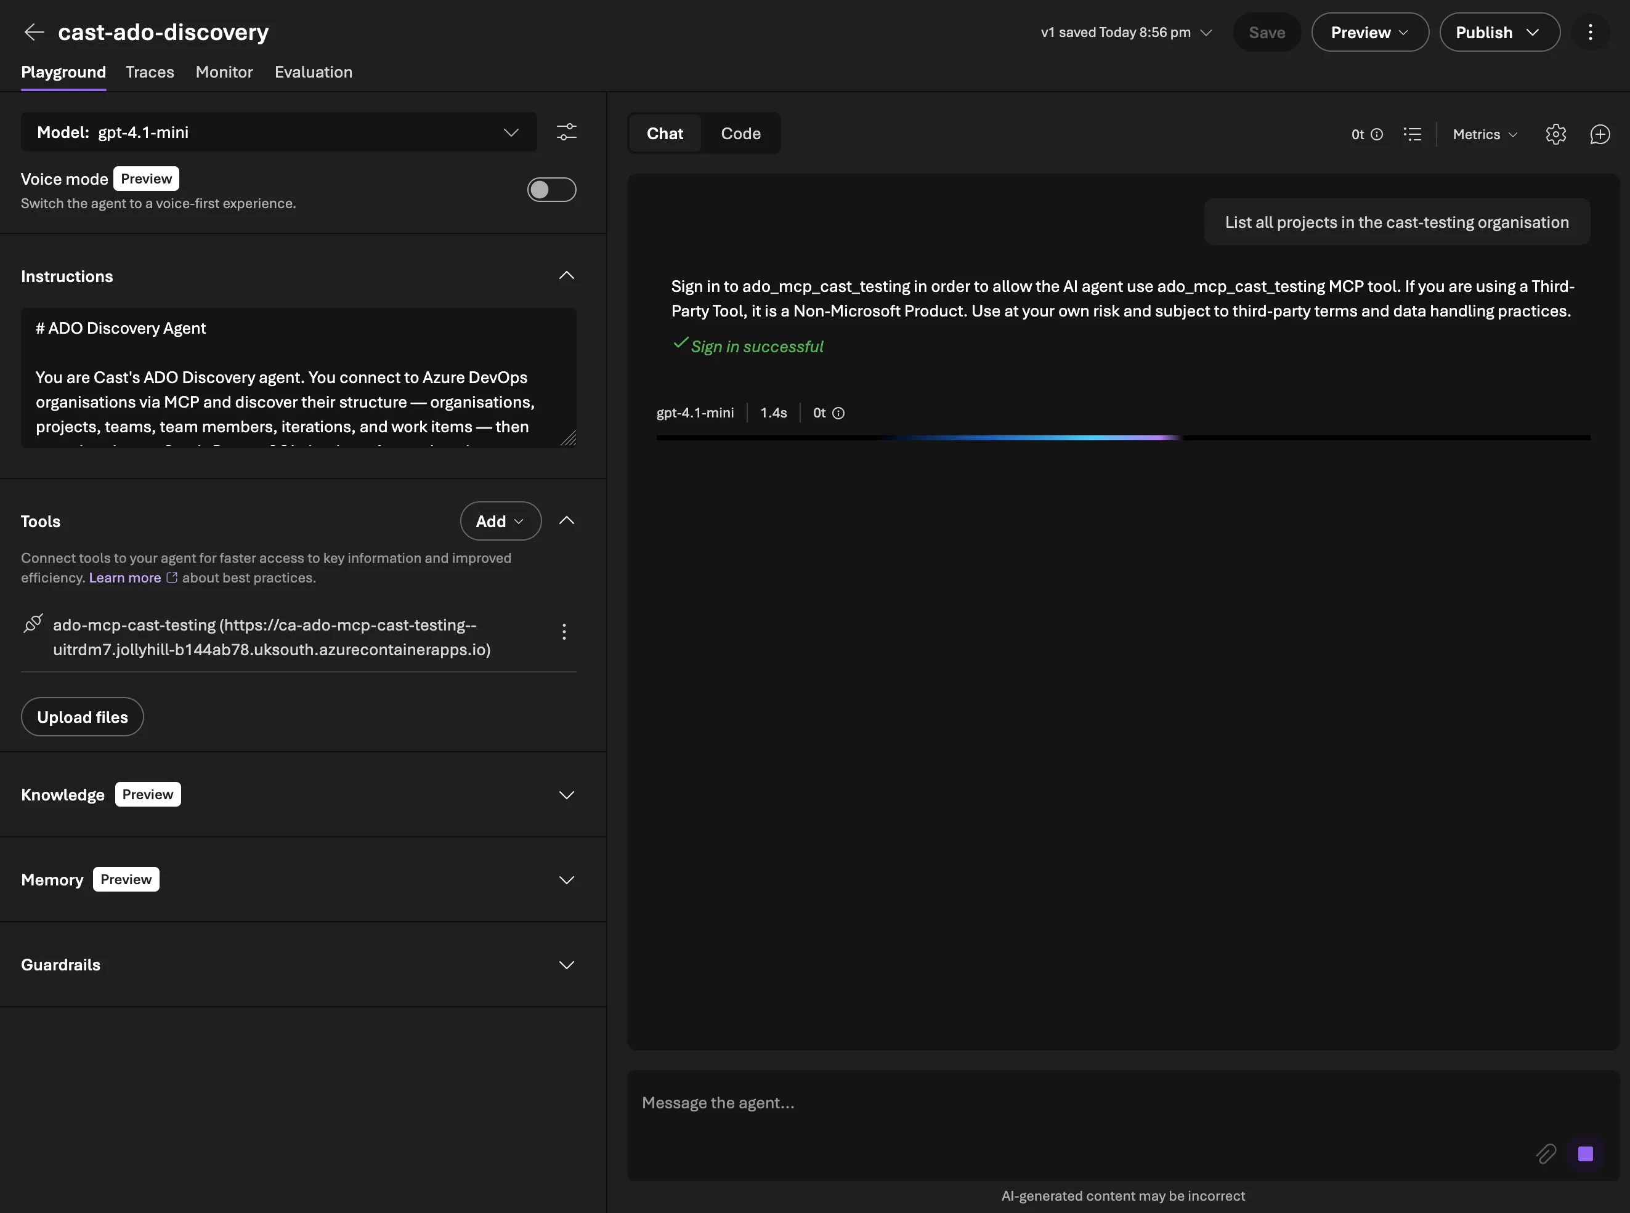The image size is (1630, 1213).
Task: Click the token usage info icon near 0t
Action: (1376, 134)
